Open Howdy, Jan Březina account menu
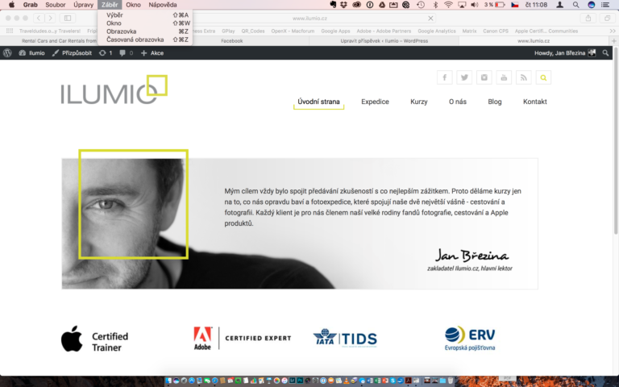 [564, 52]
